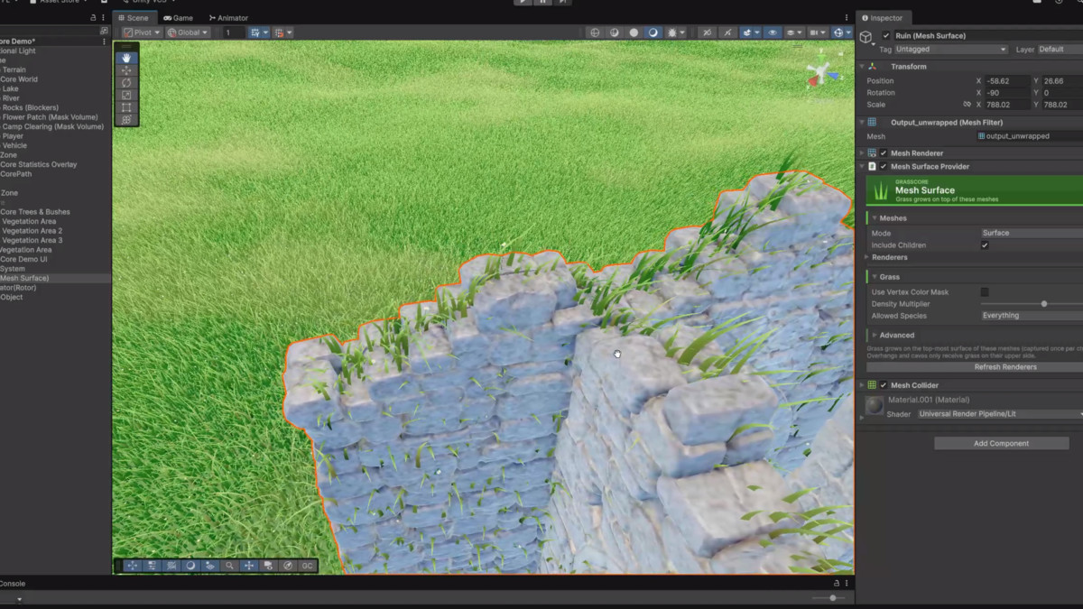The image size is (1083, 609).
Task: Toggle the Ruin GameObject active checkbox
Action: 886,35
